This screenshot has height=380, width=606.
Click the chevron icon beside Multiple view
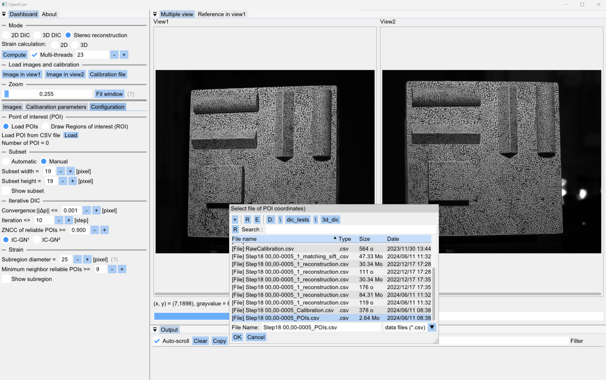click(154, 14)
